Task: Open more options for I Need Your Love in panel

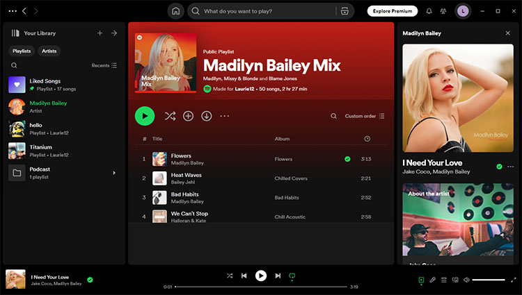Action: point(511,167)
